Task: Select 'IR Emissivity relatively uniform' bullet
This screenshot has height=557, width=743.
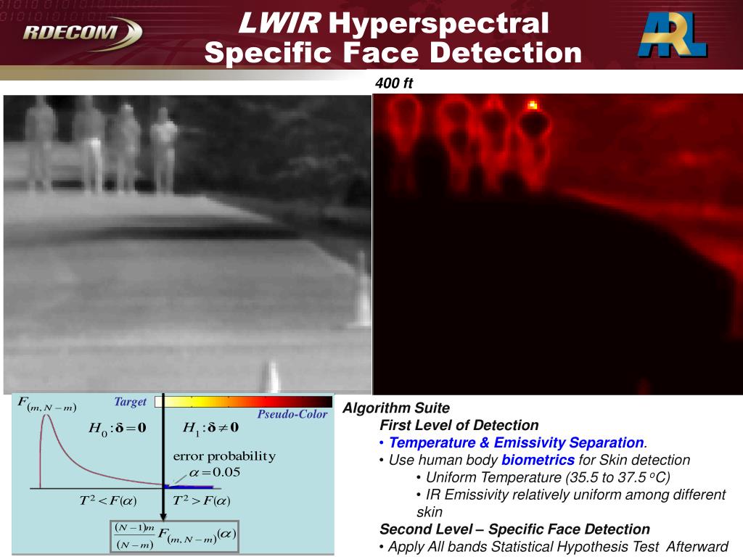Action: (571, 503)
